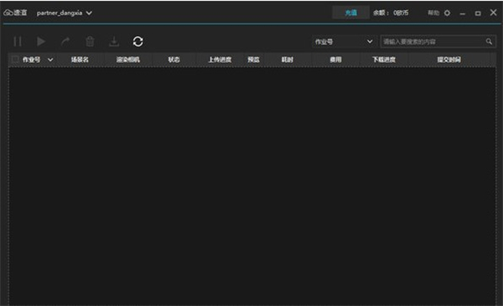Expand the 作业号 column header chevron
The height and width of the screenshot is (306, 503).
(50, 60)
